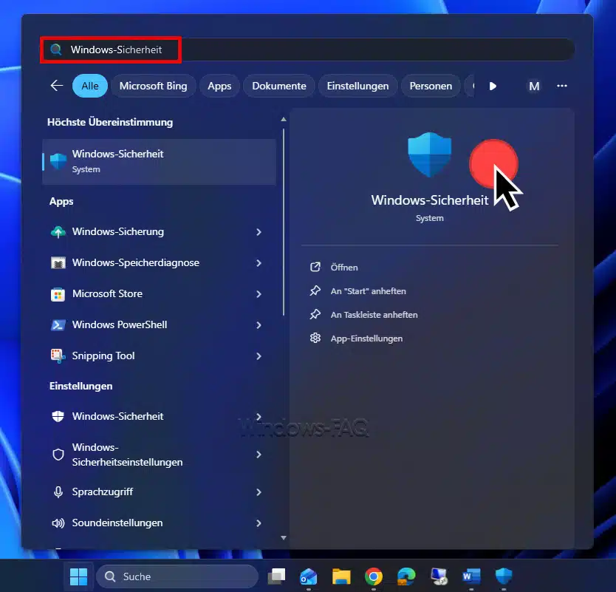This screenshot has height=592, width=616.
Task: Select the Windows PowerShell icon
Action: pos(58,325)
